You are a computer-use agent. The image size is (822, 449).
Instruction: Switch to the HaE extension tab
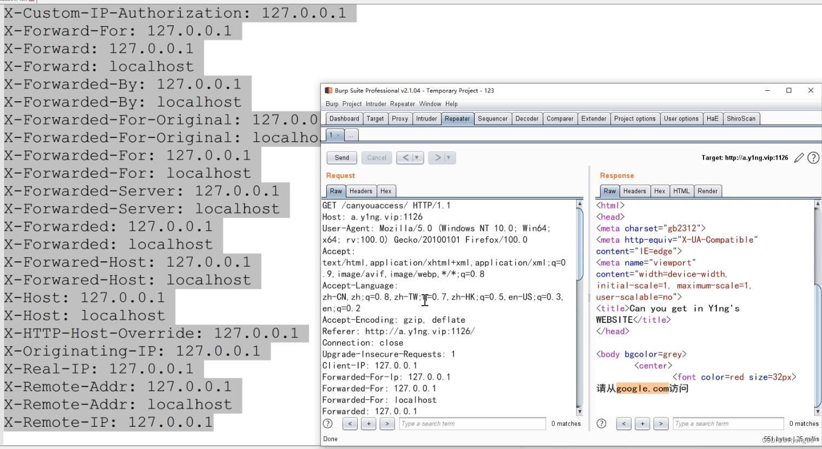[713, 118]
